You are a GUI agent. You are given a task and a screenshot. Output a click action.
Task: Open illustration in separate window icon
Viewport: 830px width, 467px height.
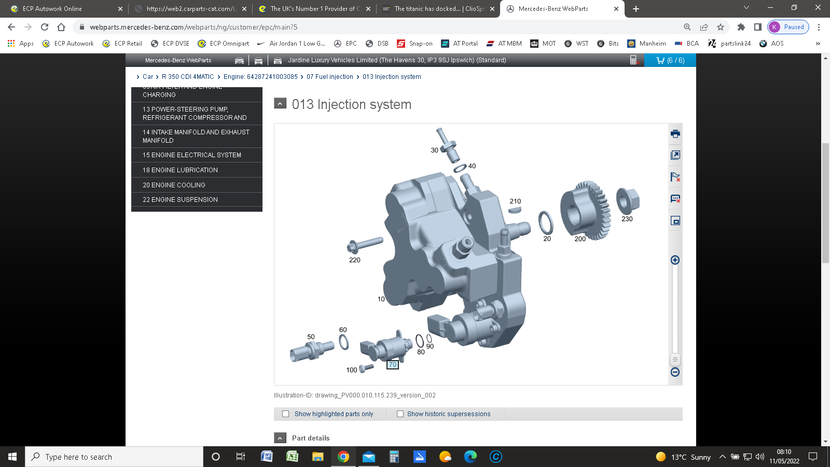[x=675, y=155]
